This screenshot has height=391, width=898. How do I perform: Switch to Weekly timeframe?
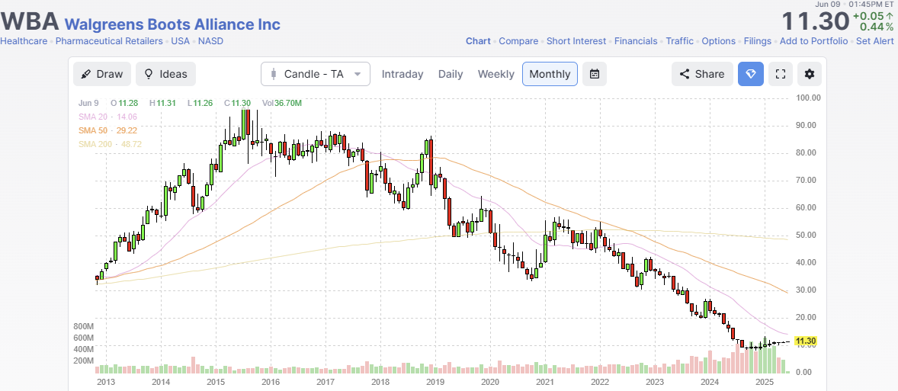496,74
